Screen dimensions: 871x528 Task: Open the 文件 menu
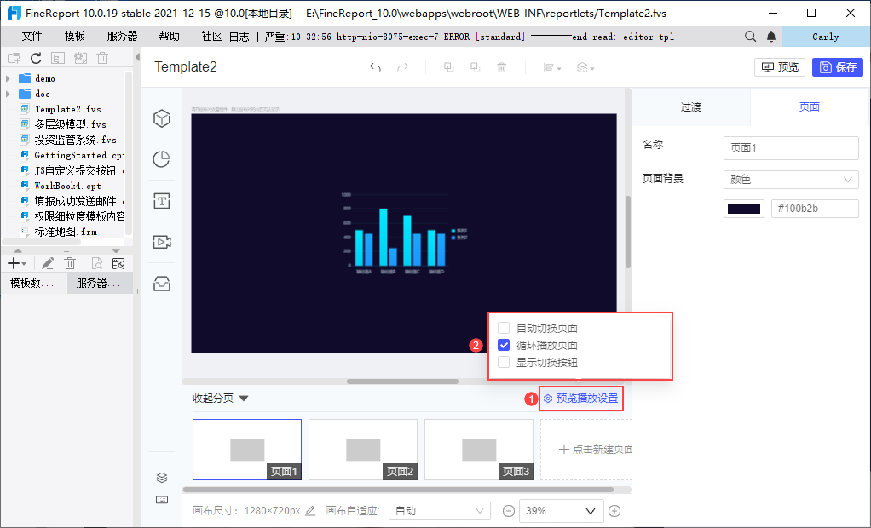click(32, 37)
